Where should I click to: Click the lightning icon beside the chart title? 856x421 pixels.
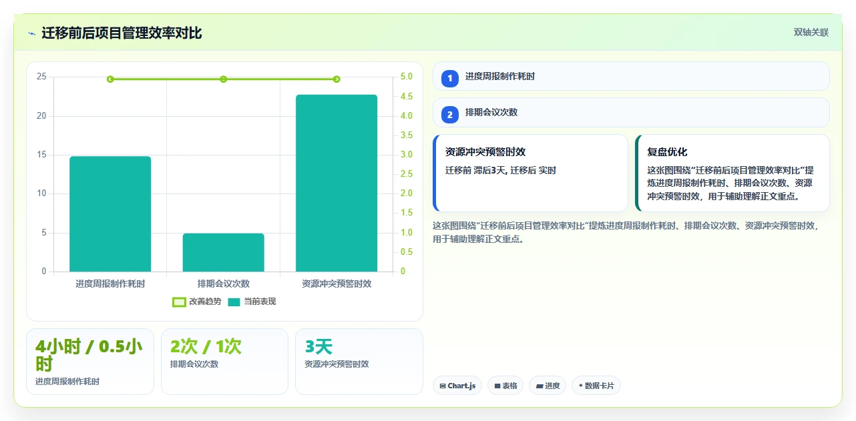pyautogui.click(x=31, y=33)
